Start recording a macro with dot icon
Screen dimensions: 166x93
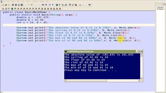point(80,5)
